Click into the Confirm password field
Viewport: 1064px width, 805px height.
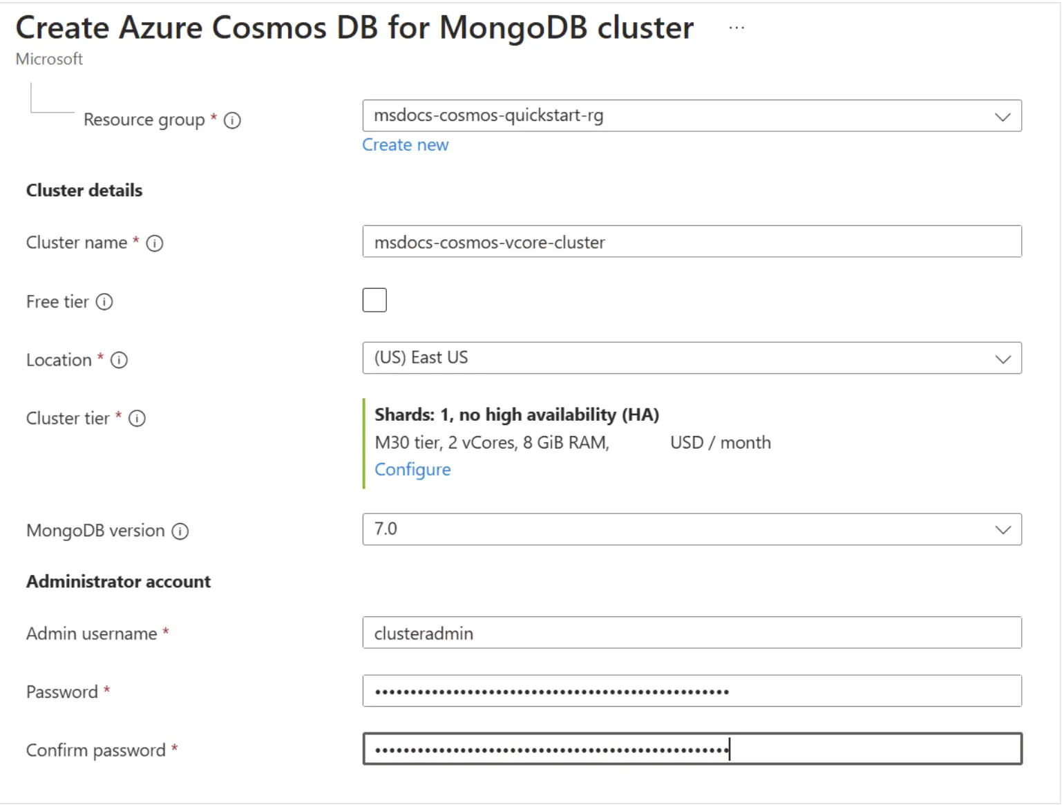tap(692, 749)
